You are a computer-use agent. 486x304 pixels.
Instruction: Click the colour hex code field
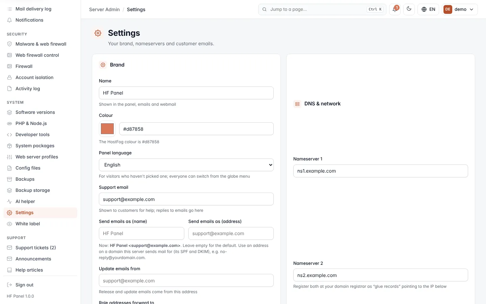coord(196,129)
